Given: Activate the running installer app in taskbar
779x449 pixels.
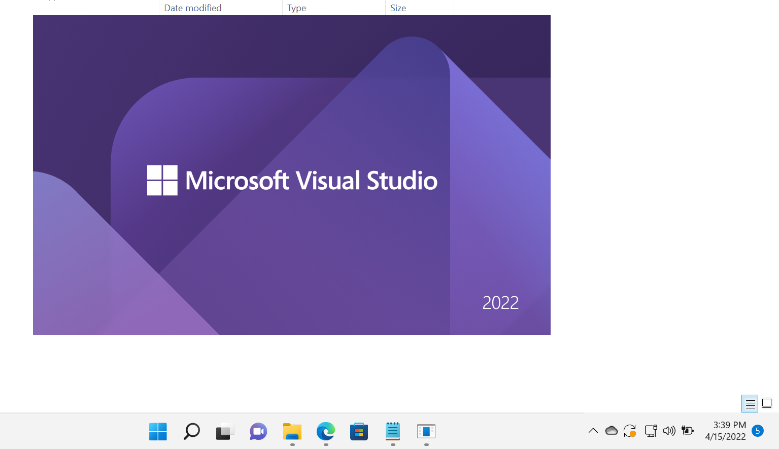Looking at the screenshot, I should [x=426, y=432].
